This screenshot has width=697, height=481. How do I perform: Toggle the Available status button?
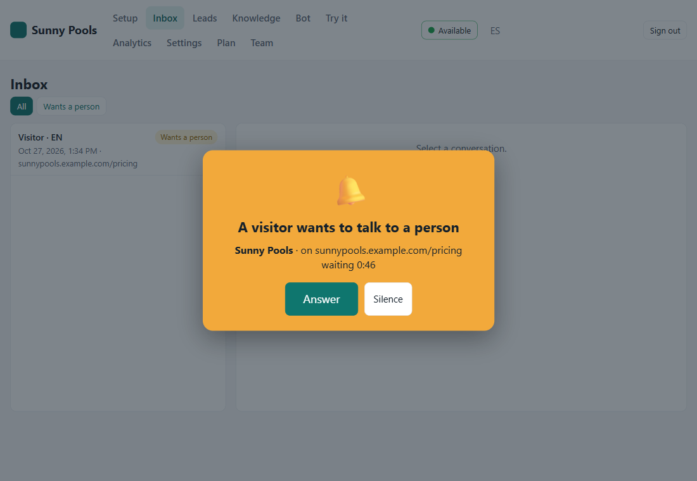coord(449,30)
